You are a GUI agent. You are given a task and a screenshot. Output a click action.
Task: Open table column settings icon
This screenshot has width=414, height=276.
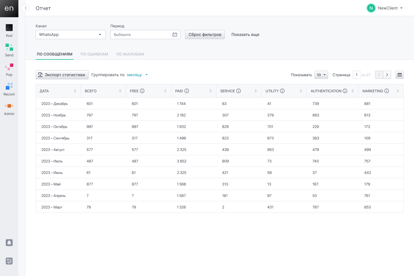(399, 75)
